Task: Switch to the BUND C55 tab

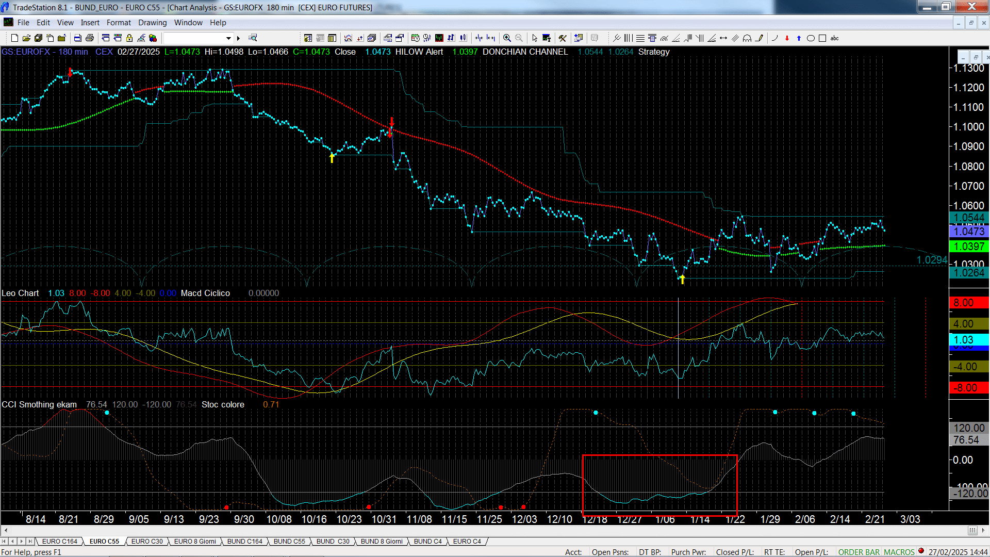Action: coord(289,541)
